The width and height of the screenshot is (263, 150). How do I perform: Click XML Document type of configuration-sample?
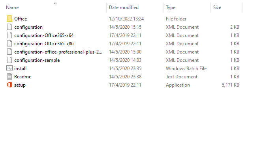[182, 60]
